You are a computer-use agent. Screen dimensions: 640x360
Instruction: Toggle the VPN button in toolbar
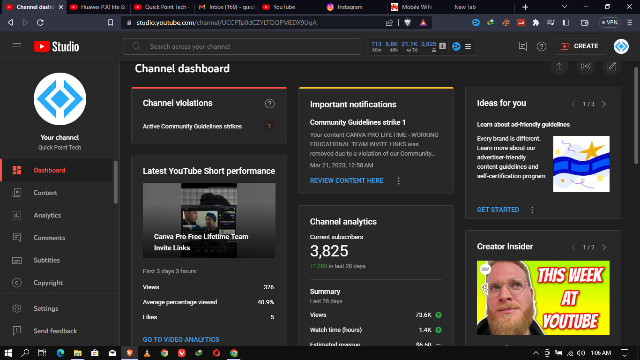pyautogui.click(x=610, y=22)
